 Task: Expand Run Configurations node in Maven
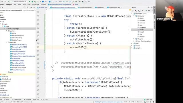click(x=134, y=41)
